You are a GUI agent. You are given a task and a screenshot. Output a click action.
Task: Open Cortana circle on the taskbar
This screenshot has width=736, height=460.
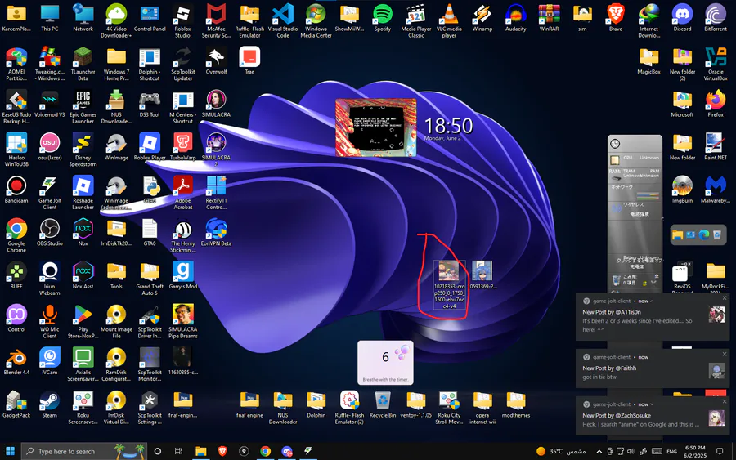coord(158,451)
